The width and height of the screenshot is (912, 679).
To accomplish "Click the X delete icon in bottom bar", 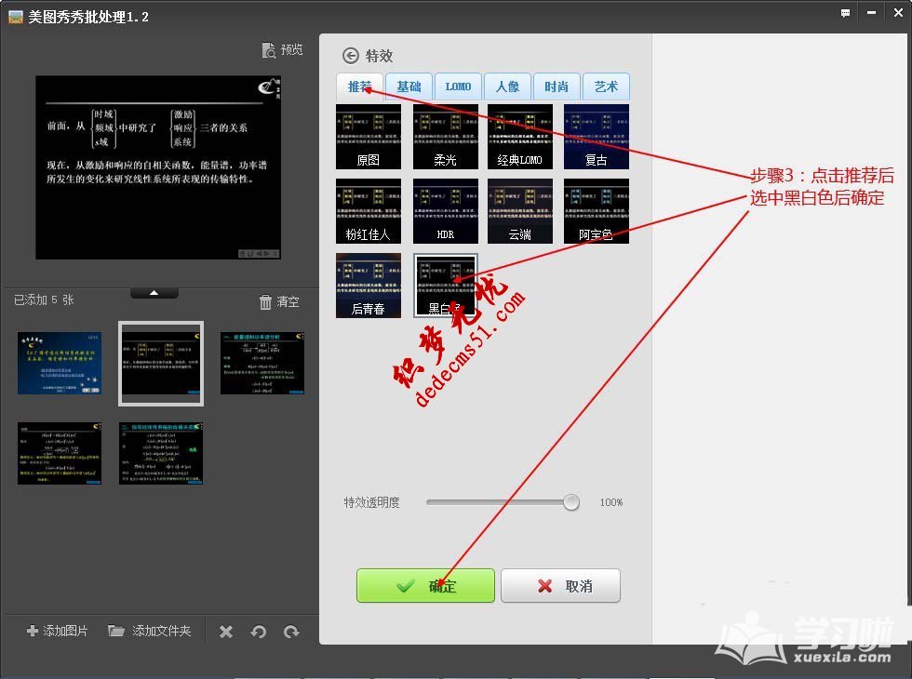I will pyautogui.click(x=225, y=631).
